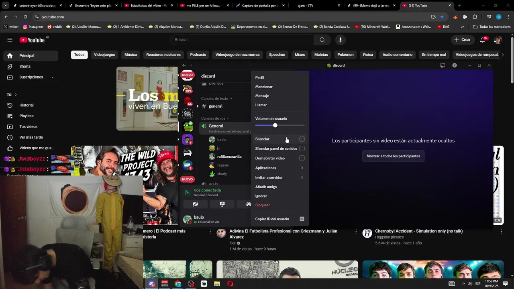The width and height of the screenshot is (514, 289).
Task: Expand the Aplicaciones submenu
Action: click(x=280, y=168)
